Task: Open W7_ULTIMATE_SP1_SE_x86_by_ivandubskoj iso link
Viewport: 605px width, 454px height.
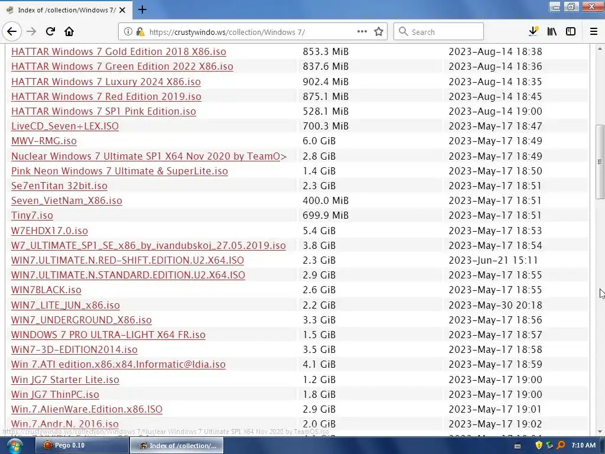Action: click(148, 245)
